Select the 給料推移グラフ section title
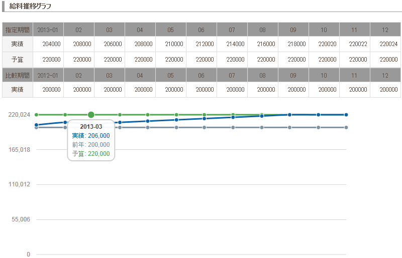The height and width of the screenshot is (258, 402). pyautogui.click(x=30, y=6)
